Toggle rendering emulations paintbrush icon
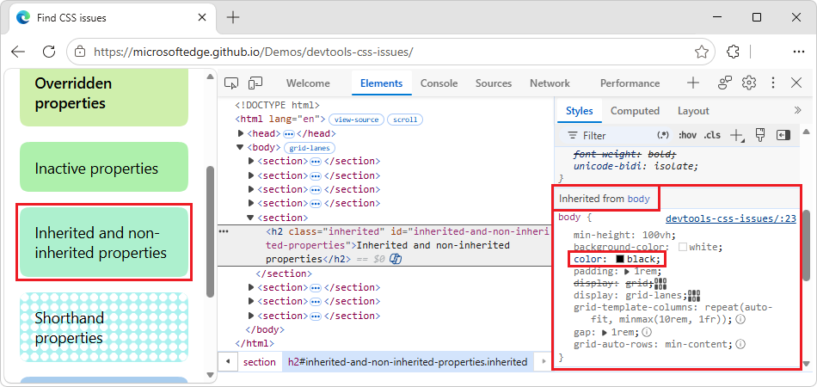Screen dimensions: 817x387 click(760, 135)
